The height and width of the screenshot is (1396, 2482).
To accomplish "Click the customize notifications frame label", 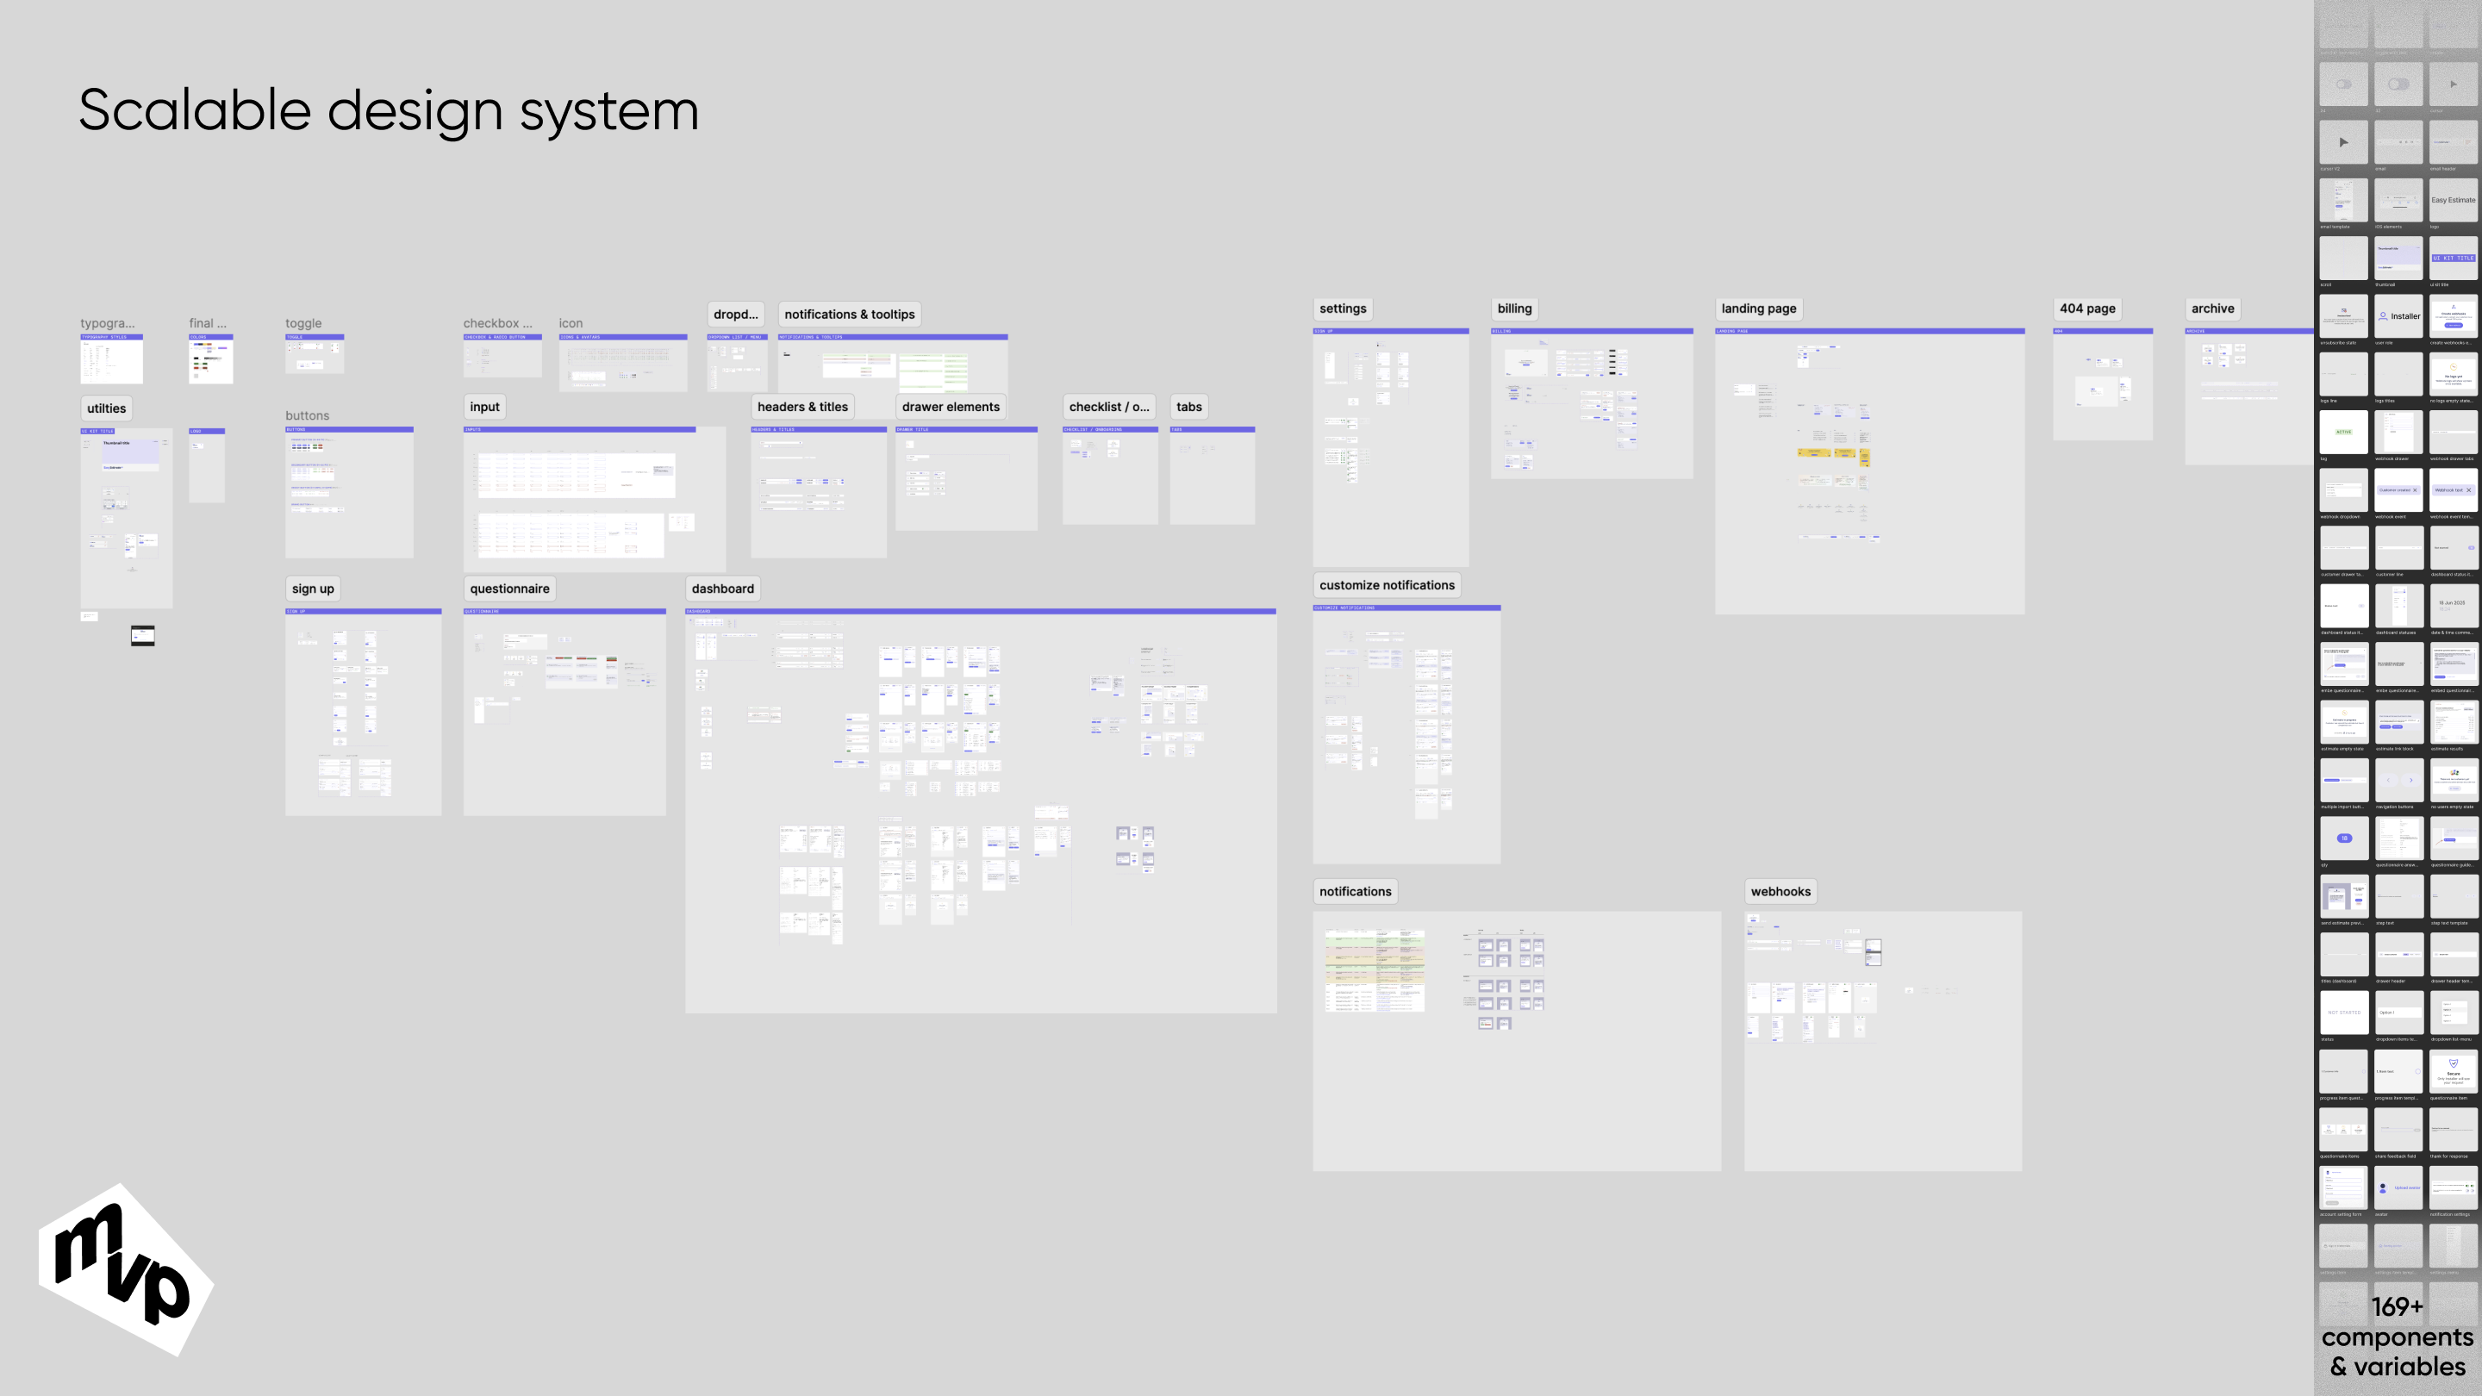I will pos(1387,585).
